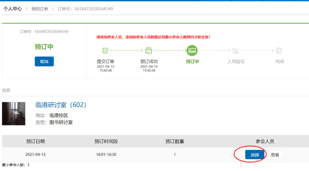The width and height of the screenshot is (309, 171).
Task: Click the 完成 step label
Action: tap(280, 61)
